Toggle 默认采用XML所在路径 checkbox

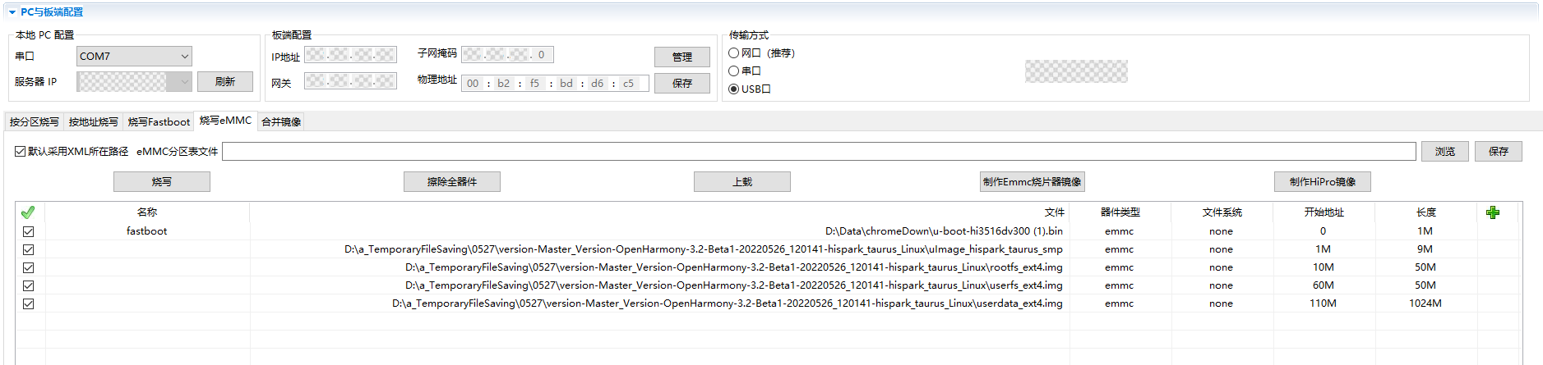coord(20,152)
